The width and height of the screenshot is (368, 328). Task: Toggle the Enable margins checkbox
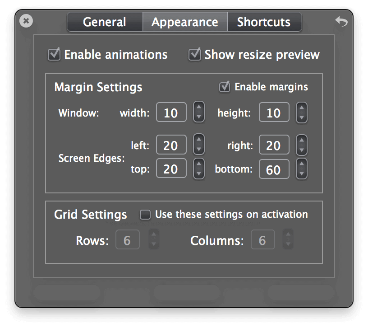click(225, 87)
